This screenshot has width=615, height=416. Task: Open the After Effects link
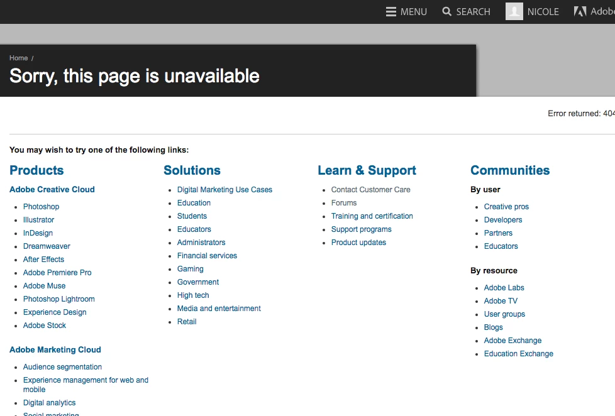pyautogui.click(x=43, y=260)
